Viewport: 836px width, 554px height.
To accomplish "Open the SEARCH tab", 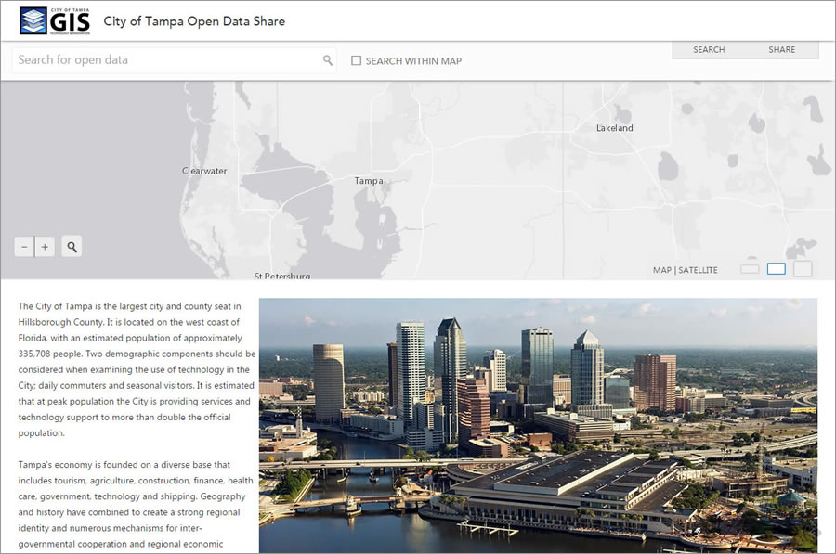I will (x=709, y=49).
